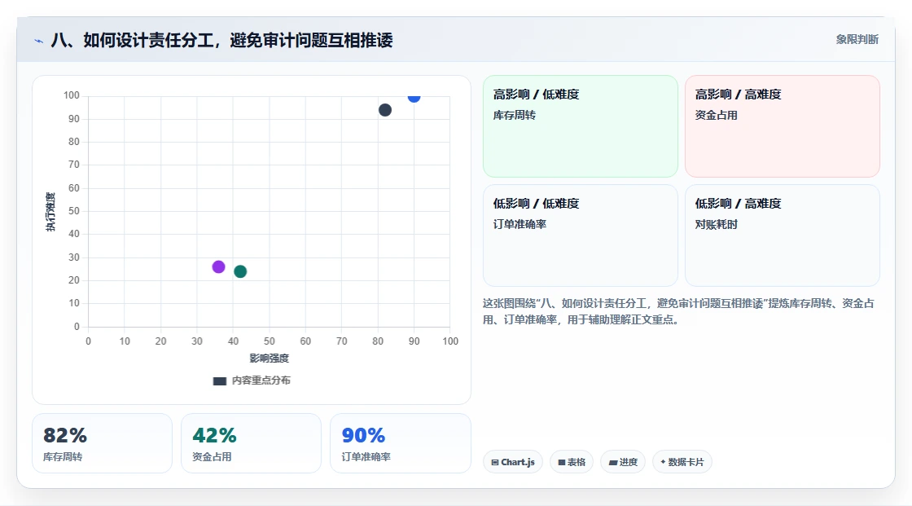912x506 pixels.
Task: Click the 进度 tag chip
Action: click(x=623, y=462)
